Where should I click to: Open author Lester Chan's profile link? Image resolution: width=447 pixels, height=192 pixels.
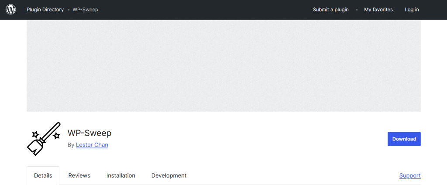92,145
